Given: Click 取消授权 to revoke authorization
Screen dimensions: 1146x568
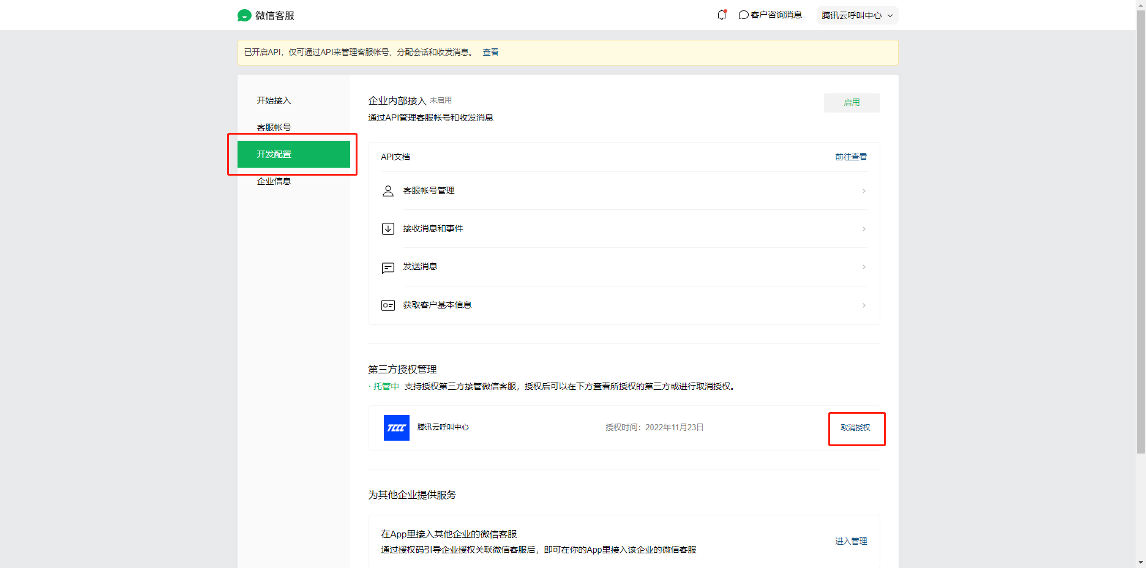Looking at the screenshot, I should click(855, 428).
